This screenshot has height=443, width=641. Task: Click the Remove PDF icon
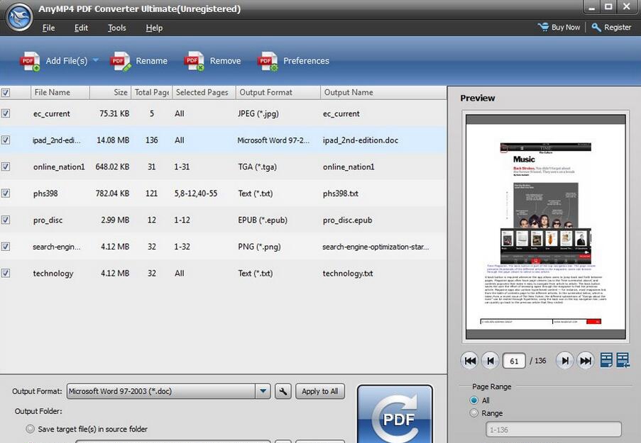[195, 61]
